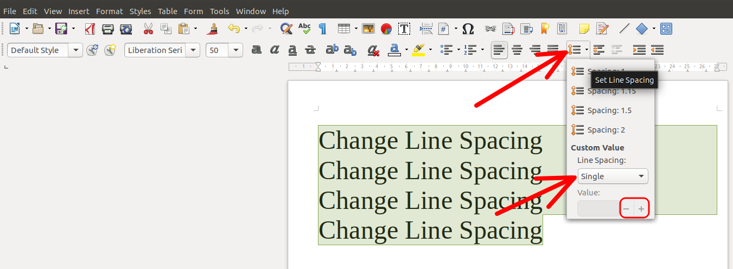Insert a page break
Viewport: 733px width, 269px height.
point(426,28)
